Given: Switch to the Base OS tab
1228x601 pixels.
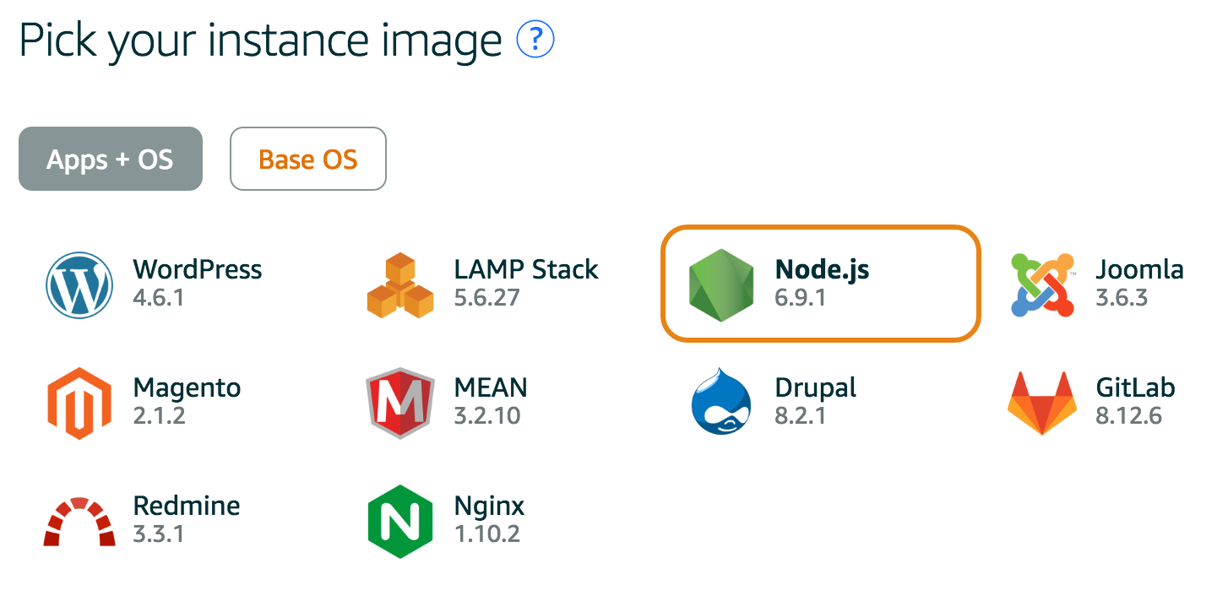Looking at the screenshot, I should (x=307, y=158).
